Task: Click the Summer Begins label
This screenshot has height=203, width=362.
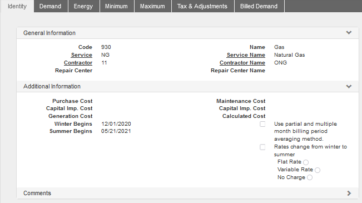Action: coord(71,131)
